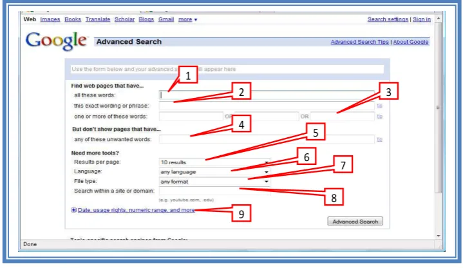Open the File type dropdown
The image size is (463, 268).
pos(214,182)
